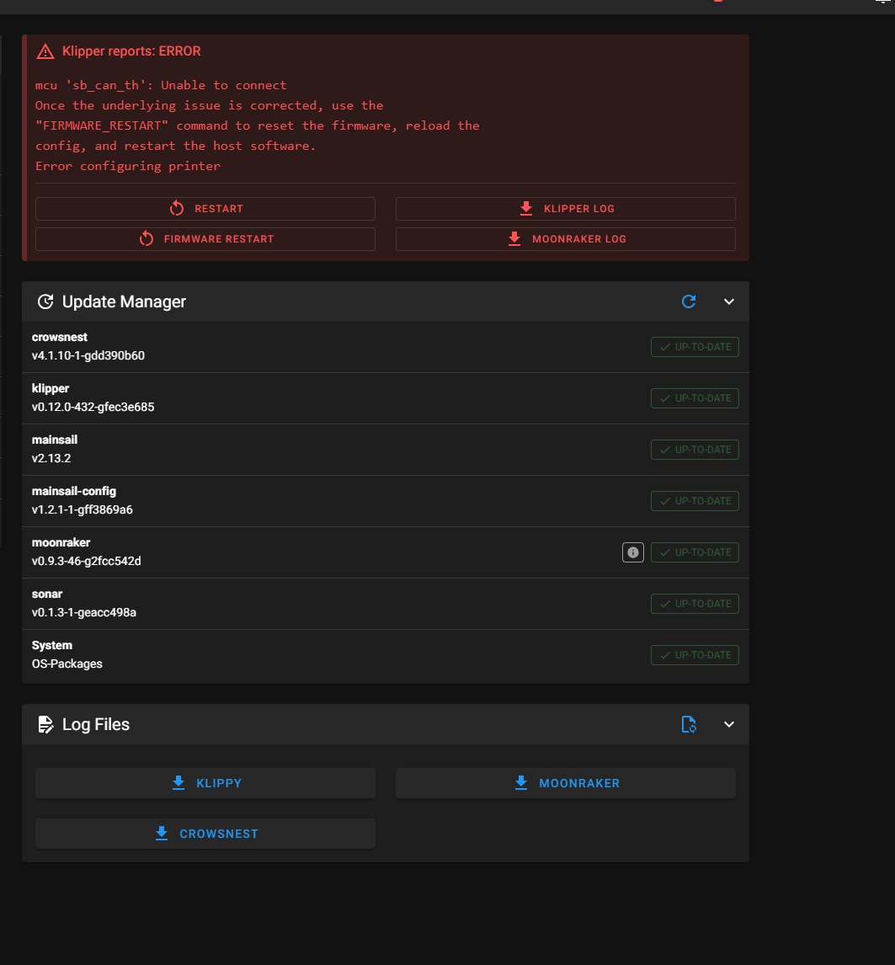
Task: Click 'Klipper reports: ERROR' heading
Action: click(131, 51)
